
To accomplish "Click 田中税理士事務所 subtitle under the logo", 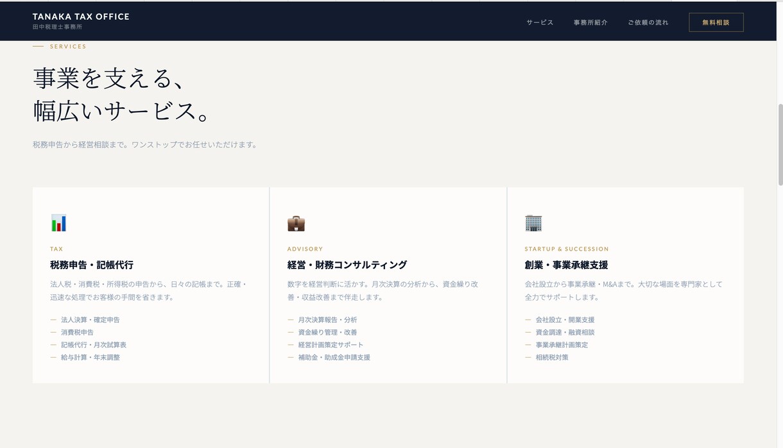I will [58, 28].
